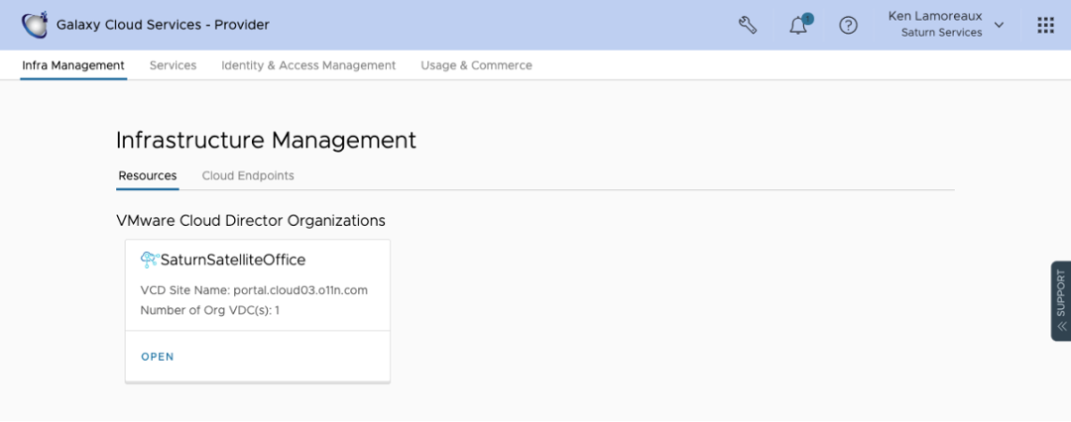Image resolution: width=1071 pixels, height=422 pixels.
Task: Expand the SUPPORT side panel
Action: click(x=1060, y=293)
